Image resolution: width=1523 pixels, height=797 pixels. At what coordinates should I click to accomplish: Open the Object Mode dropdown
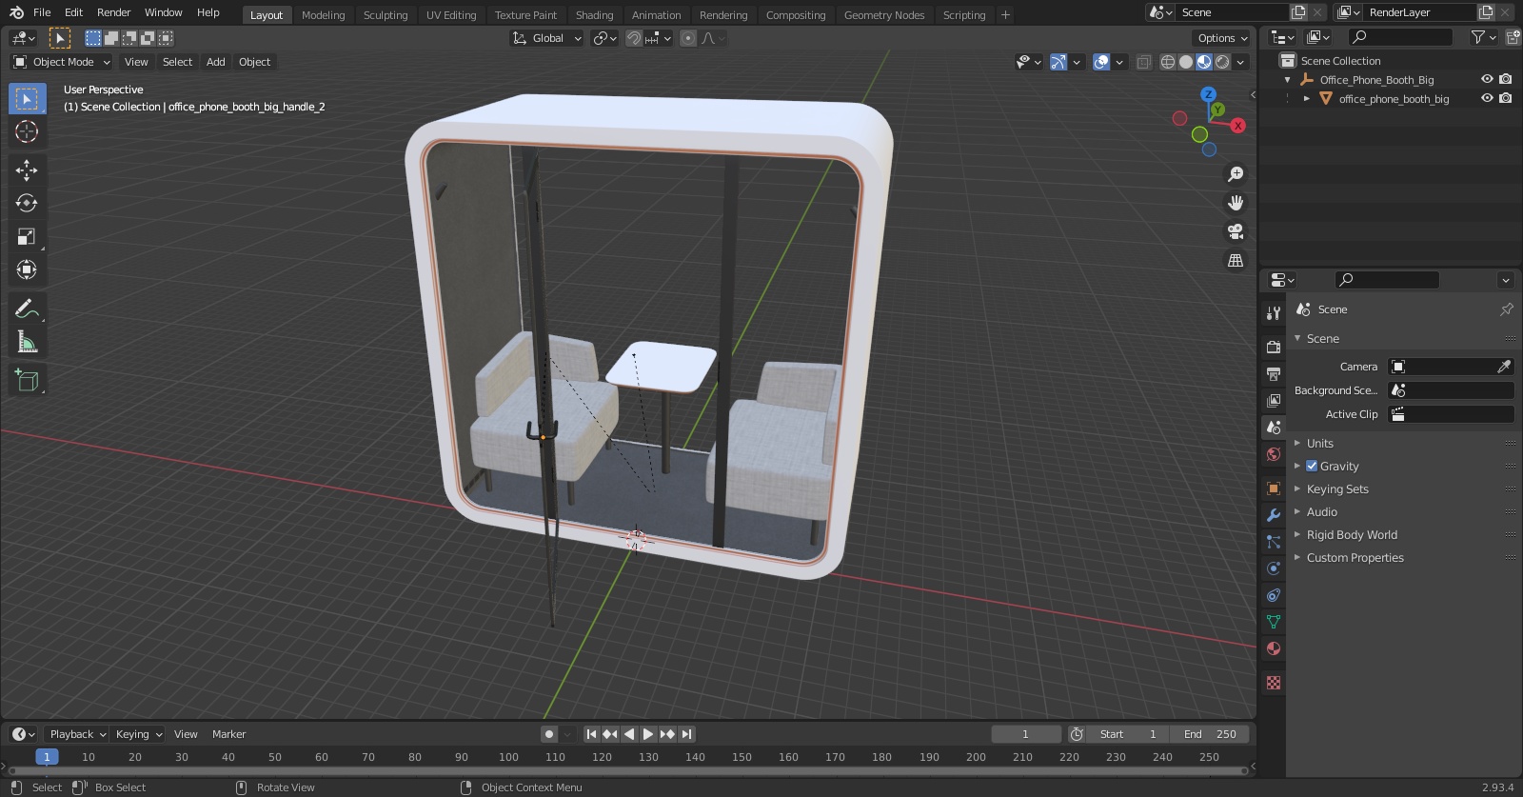(x=62, y=62)
